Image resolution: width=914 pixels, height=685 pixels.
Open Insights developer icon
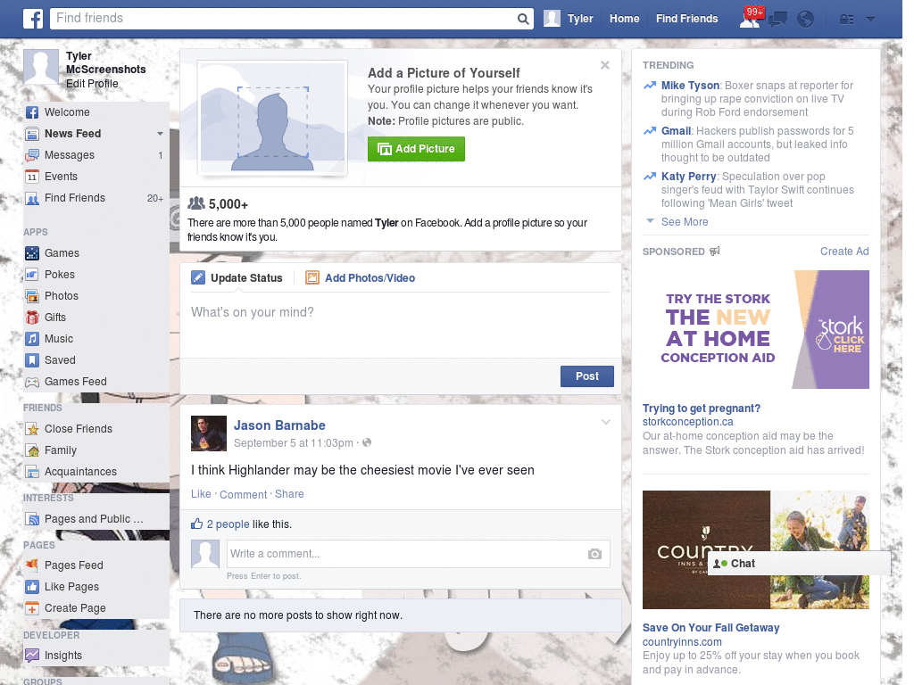click(32, 656)
